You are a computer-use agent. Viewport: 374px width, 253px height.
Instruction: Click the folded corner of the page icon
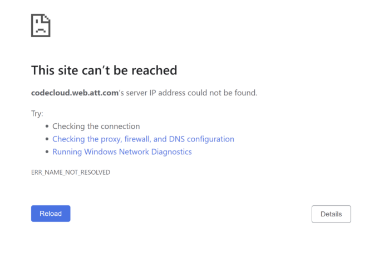point(46,18)
